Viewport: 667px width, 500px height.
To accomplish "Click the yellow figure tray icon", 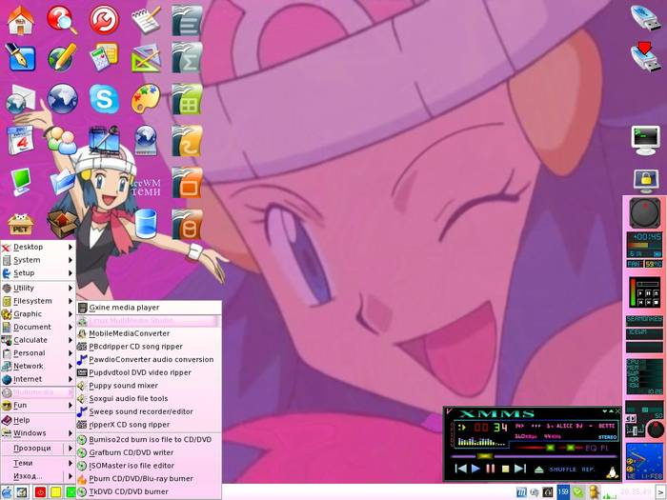I will [594, 492].
